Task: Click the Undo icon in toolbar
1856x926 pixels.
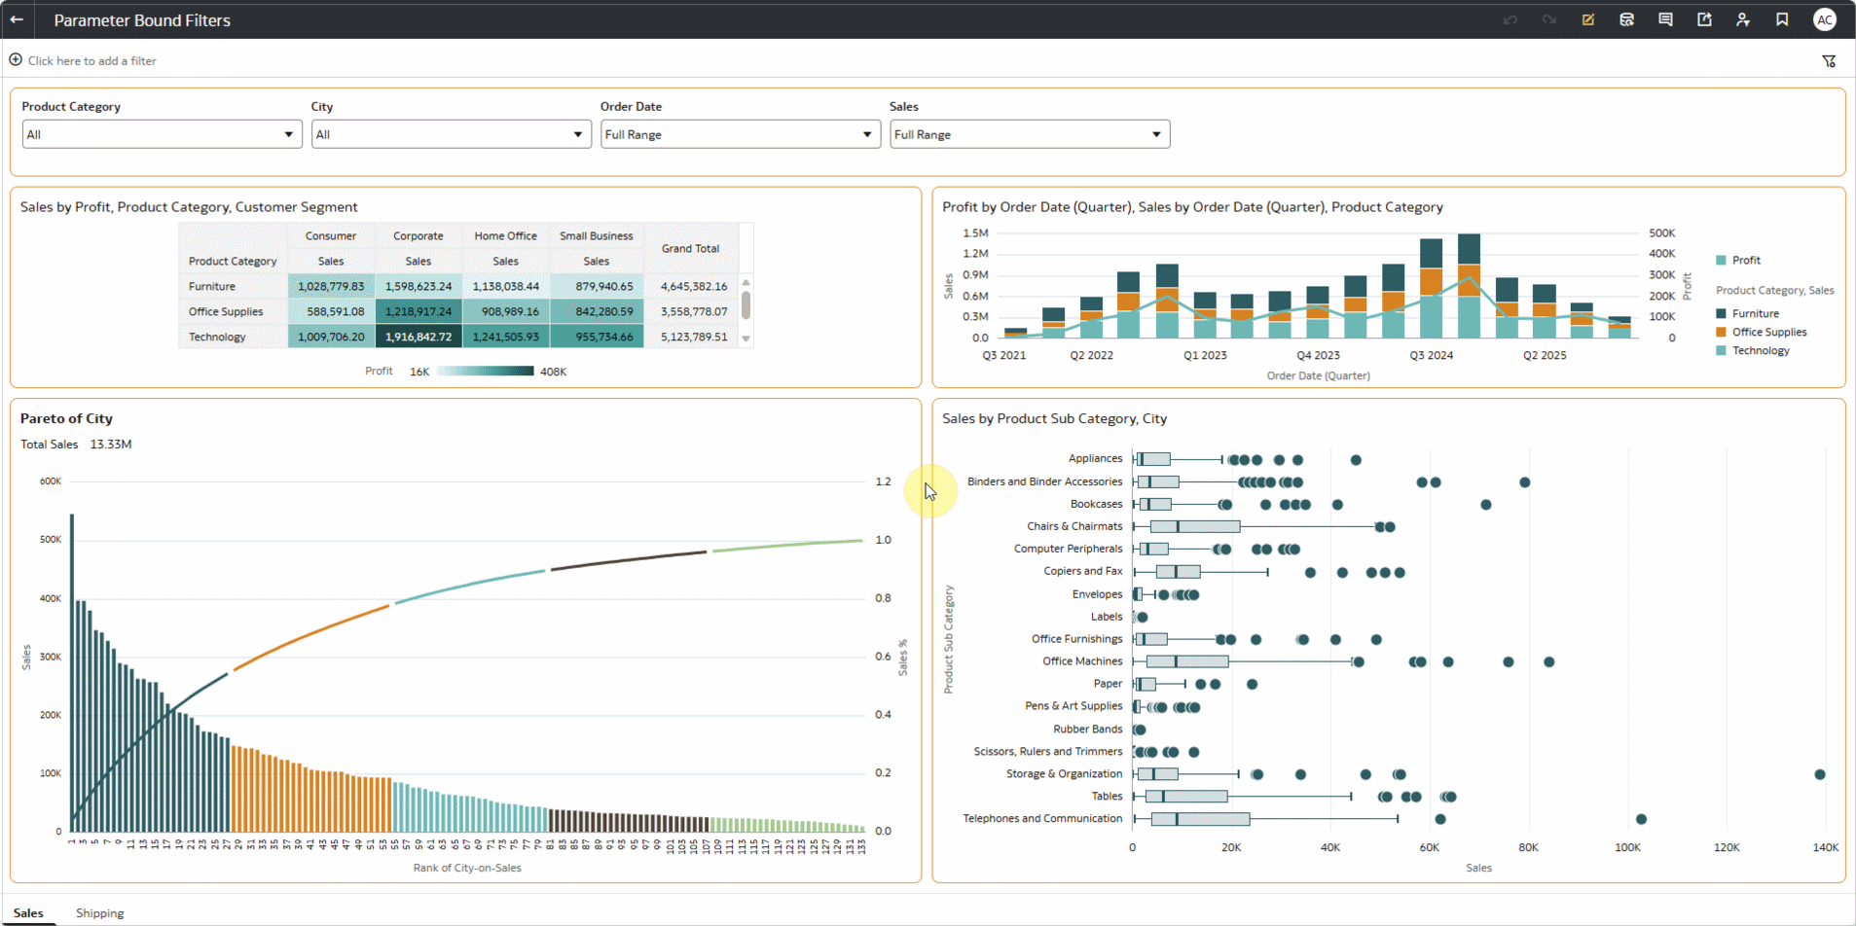Action: (x=1510, y=19)
